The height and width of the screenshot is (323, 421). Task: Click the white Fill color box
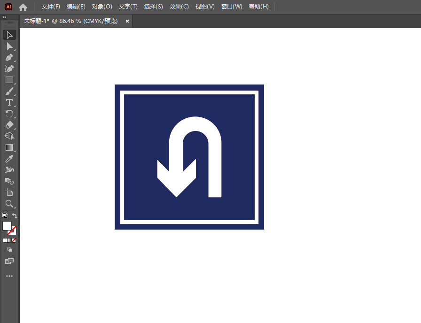7,226
